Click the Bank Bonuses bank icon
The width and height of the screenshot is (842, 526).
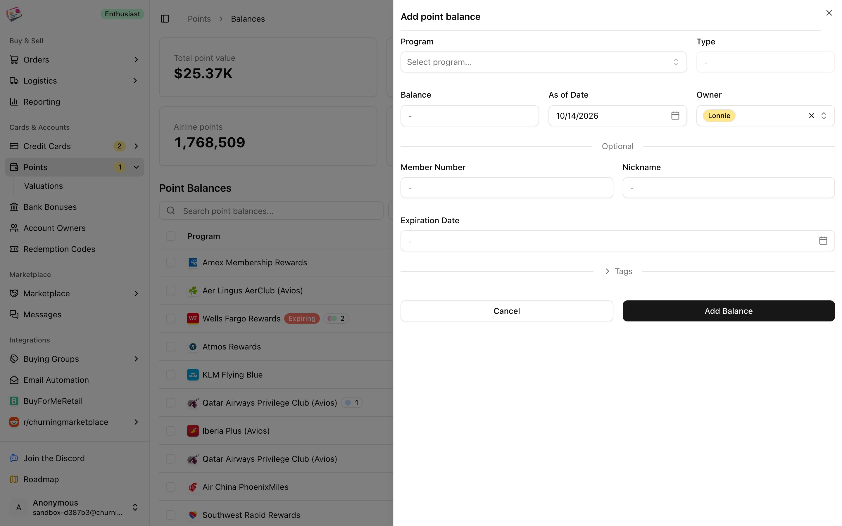point(14,207)
